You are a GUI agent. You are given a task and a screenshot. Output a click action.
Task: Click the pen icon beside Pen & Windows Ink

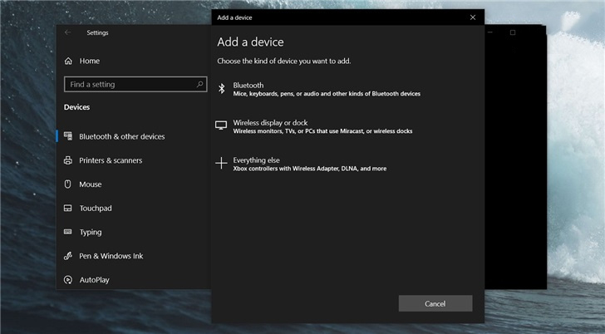click(68, 256)
